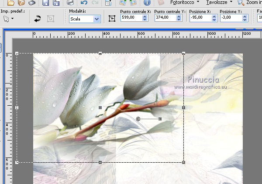Click the top-left selection handle
This screenshot has width=262, height=184.
tap(17, 53)
